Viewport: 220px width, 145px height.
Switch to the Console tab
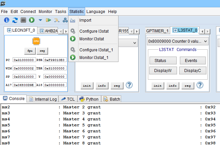click(13, 98)
